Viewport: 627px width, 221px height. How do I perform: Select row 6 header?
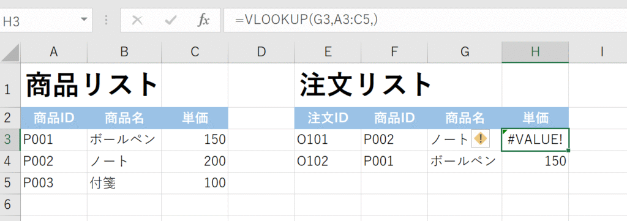(x=10, y=204)
